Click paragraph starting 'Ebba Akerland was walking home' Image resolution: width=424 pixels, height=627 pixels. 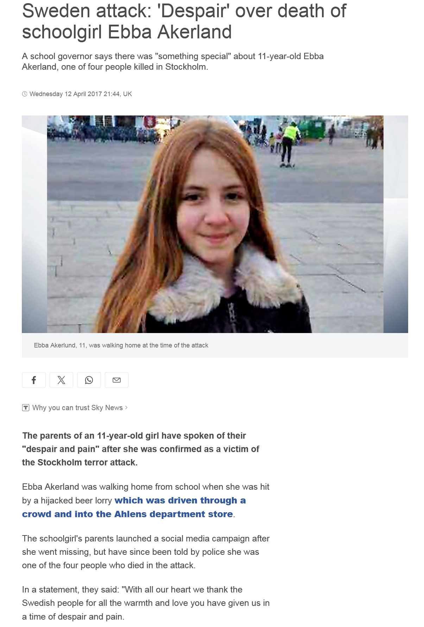point(146,501)
